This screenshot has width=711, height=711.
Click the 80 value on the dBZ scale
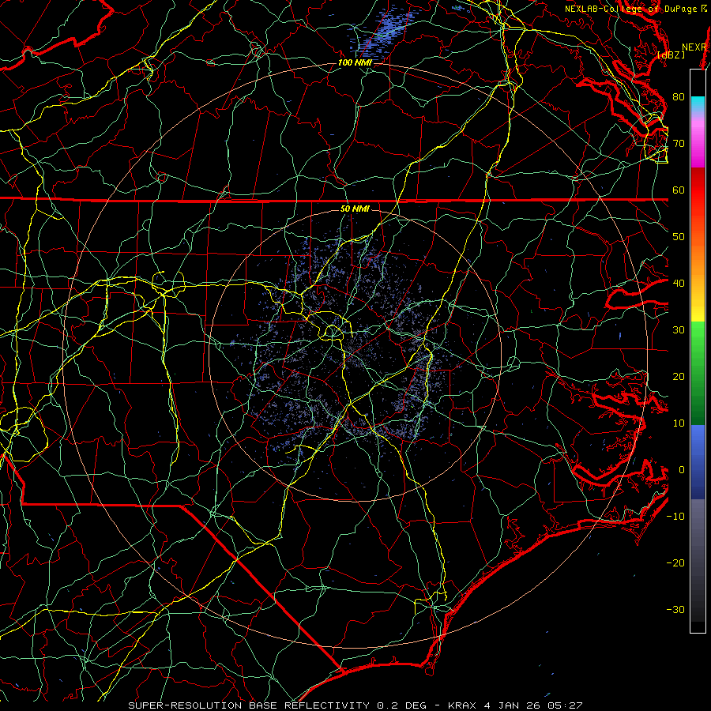(679, 96)
